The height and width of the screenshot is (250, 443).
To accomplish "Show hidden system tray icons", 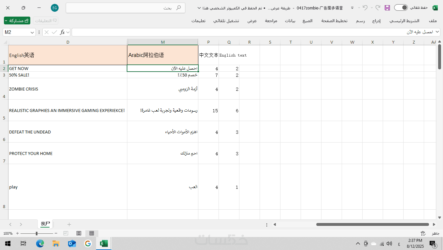I will (358, 243).
